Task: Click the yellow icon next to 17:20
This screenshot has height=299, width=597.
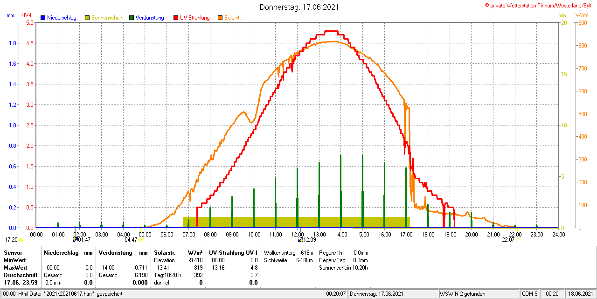Action: [x=21, y=240]
